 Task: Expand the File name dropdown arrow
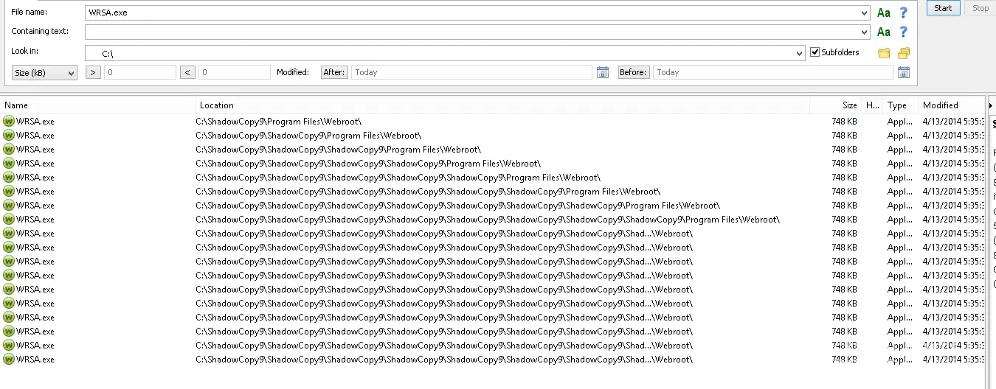pyautogui.click(x=865, y=13)
